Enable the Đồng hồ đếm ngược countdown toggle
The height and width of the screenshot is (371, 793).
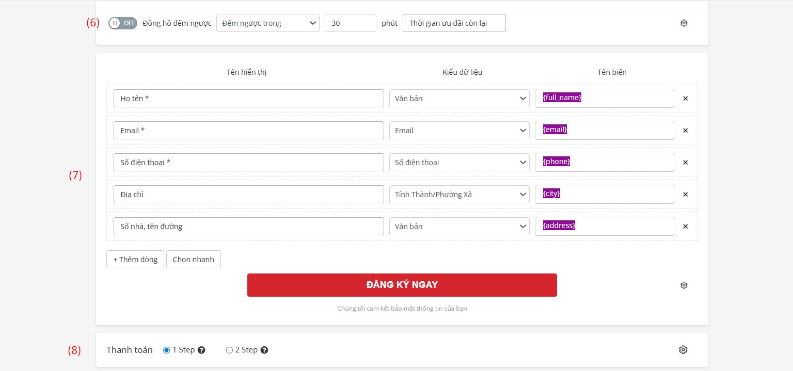point(122,23)
